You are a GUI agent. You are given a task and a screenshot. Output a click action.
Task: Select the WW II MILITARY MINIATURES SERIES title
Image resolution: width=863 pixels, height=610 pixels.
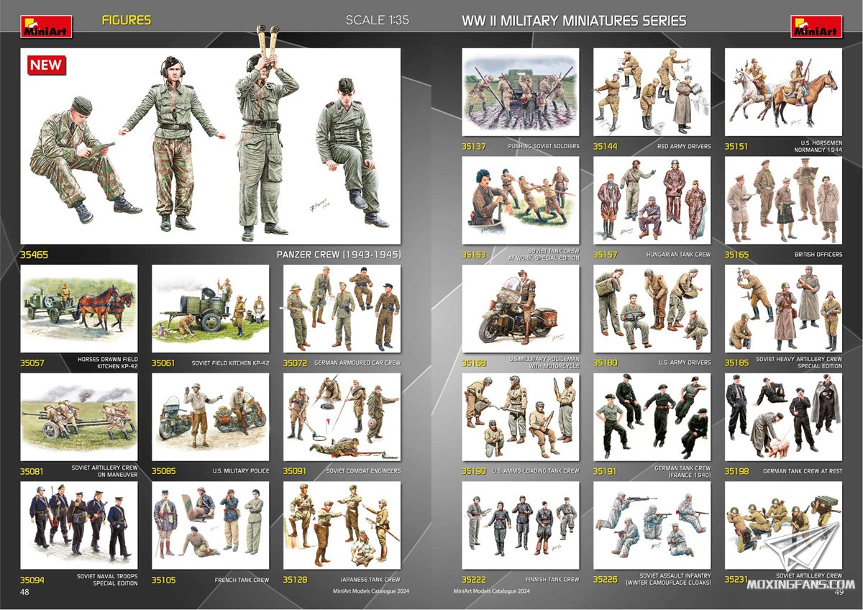pyautogui.click(x=574, y=20)
